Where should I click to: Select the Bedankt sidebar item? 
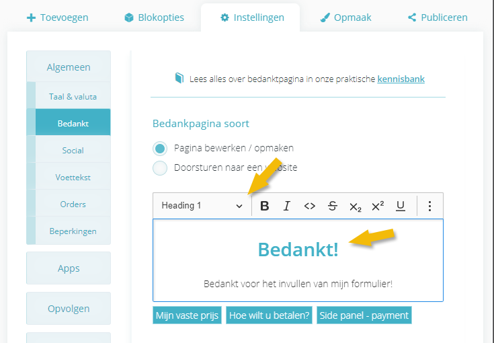pyautogui.click(x=73, y=123)
